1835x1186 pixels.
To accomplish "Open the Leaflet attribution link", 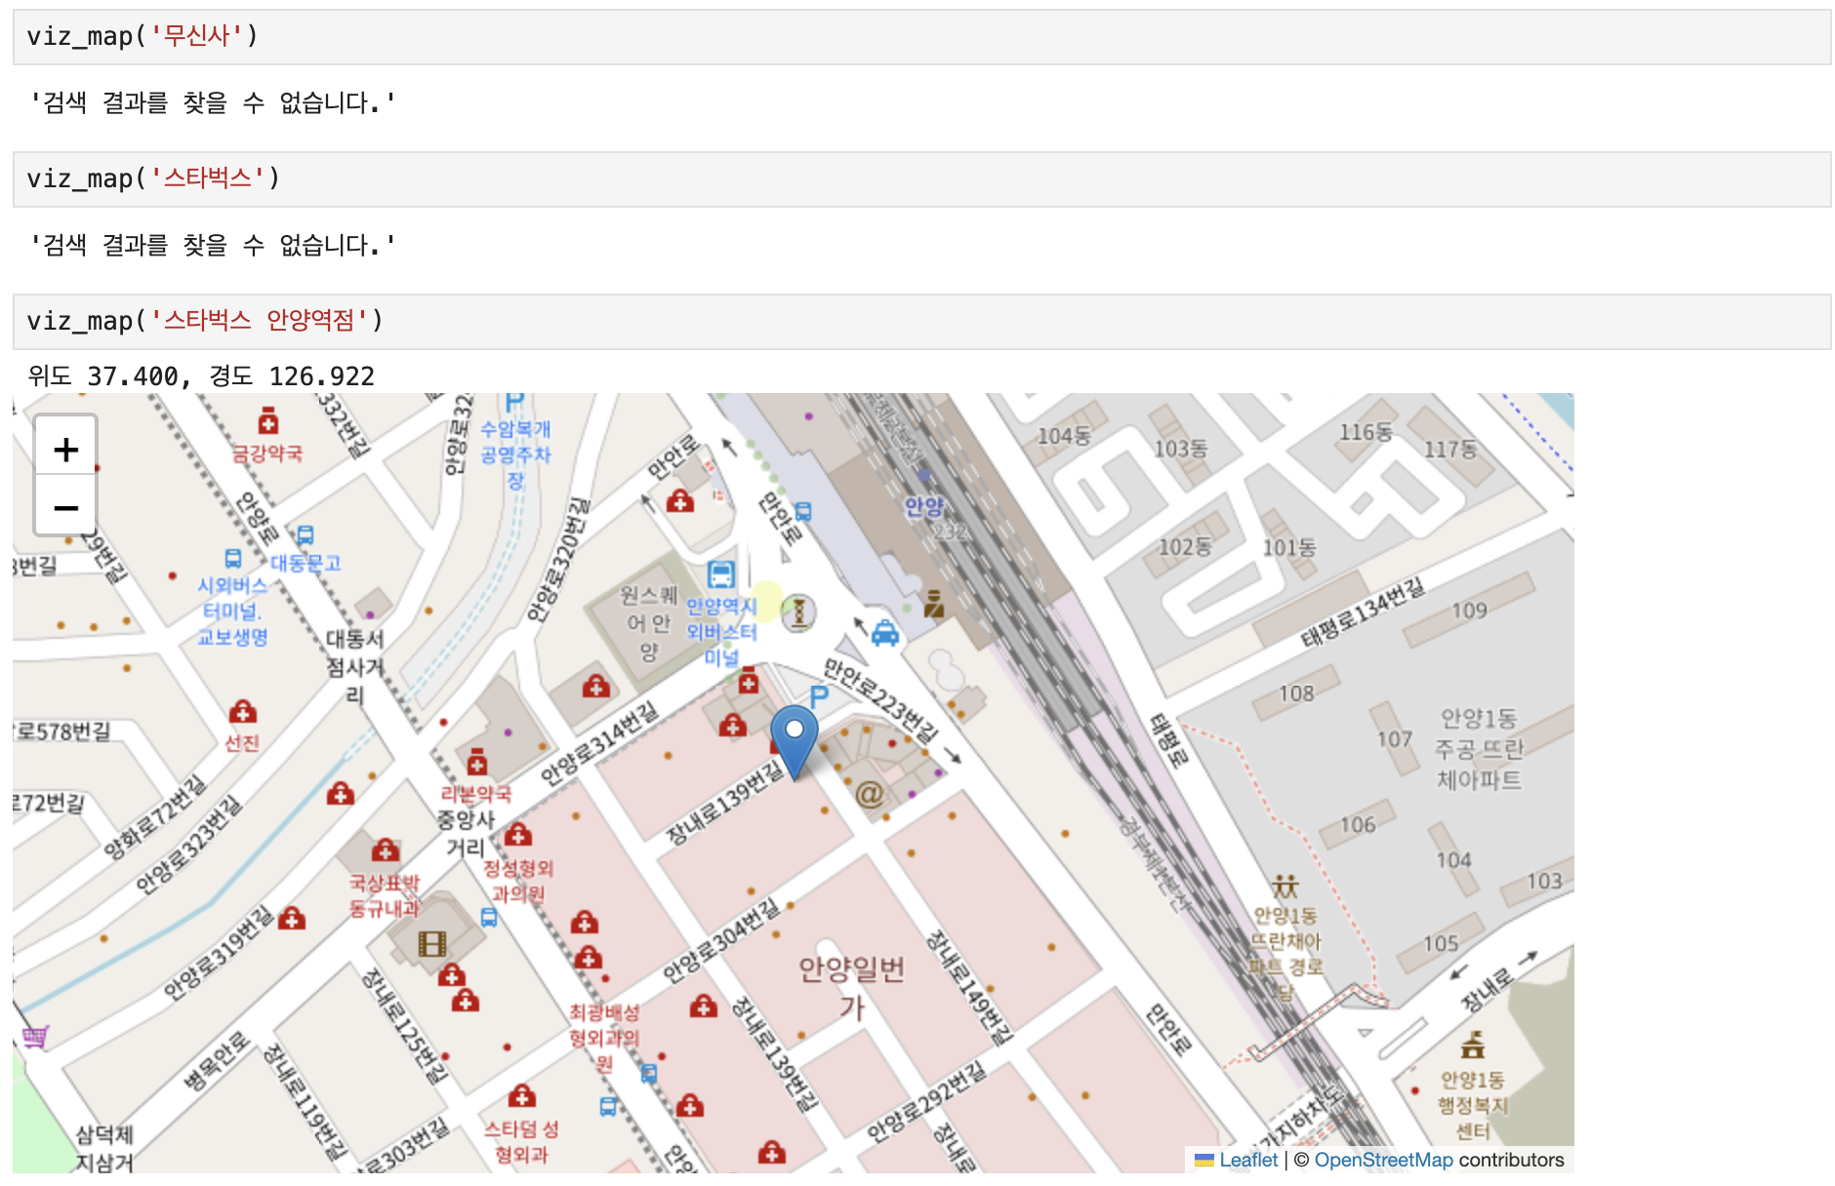I will pyautogui.click(x=1236, y=1160).
